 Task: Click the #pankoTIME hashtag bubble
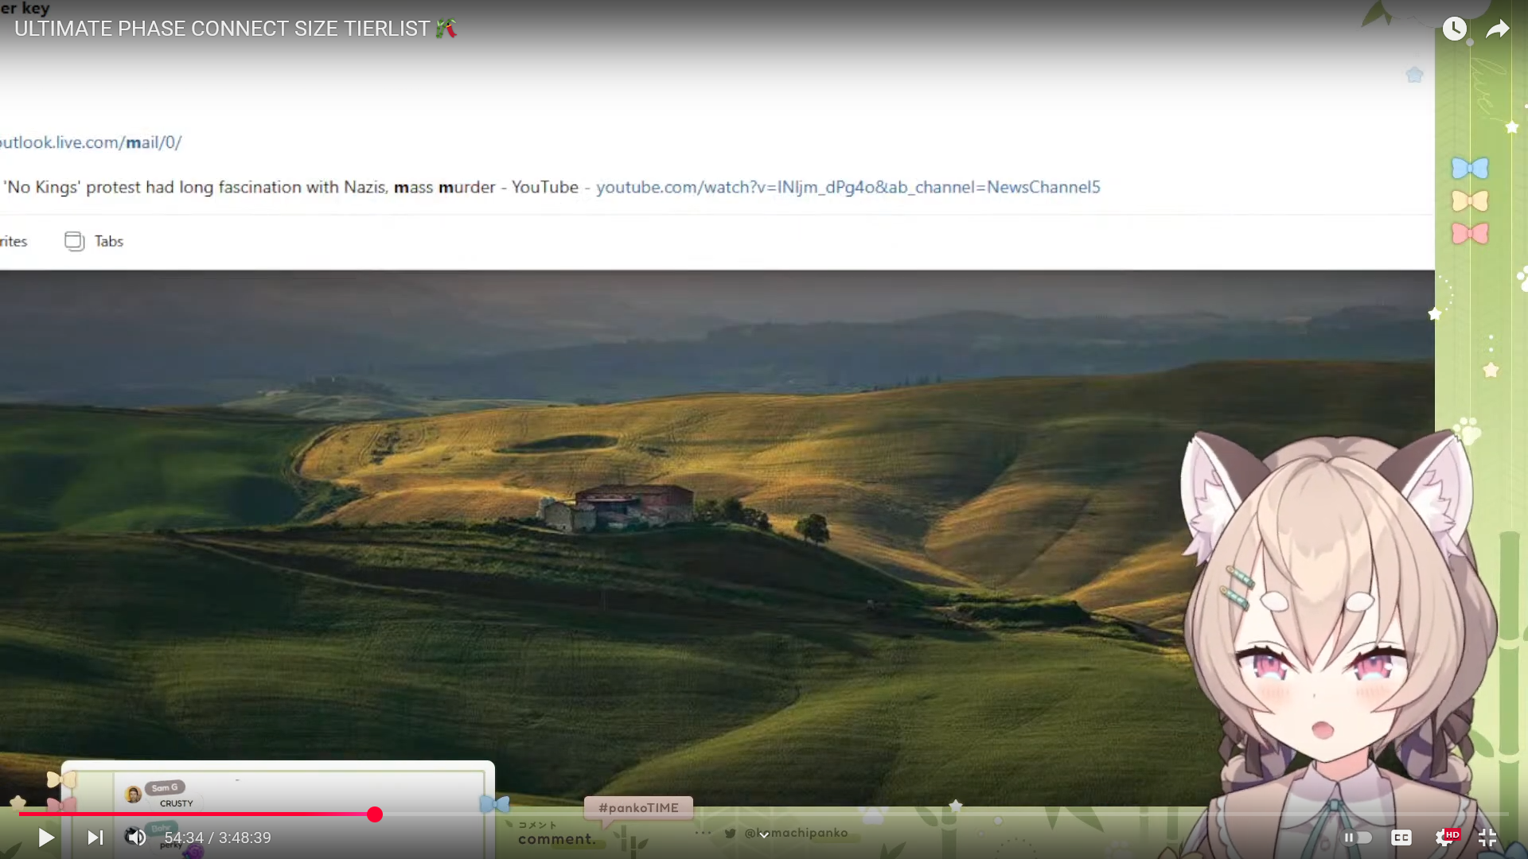click(638, 808)
